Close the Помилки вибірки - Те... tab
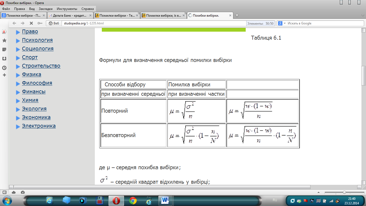 [137, 15]
